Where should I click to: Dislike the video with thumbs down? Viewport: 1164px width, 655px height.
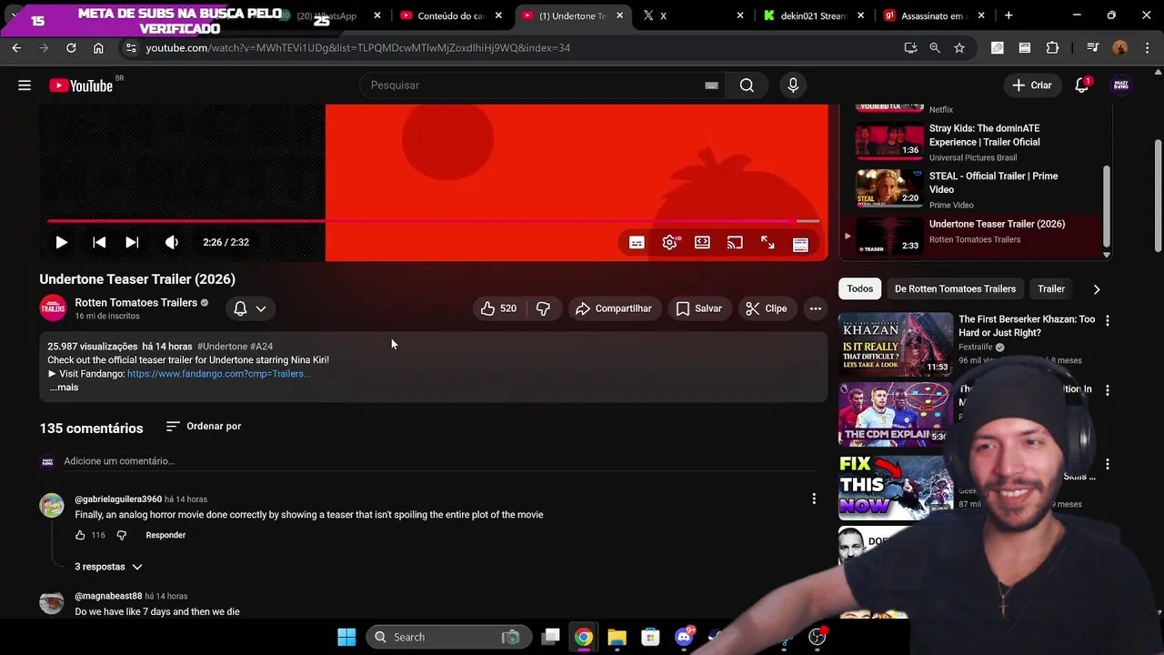click(x=543, y=308)
